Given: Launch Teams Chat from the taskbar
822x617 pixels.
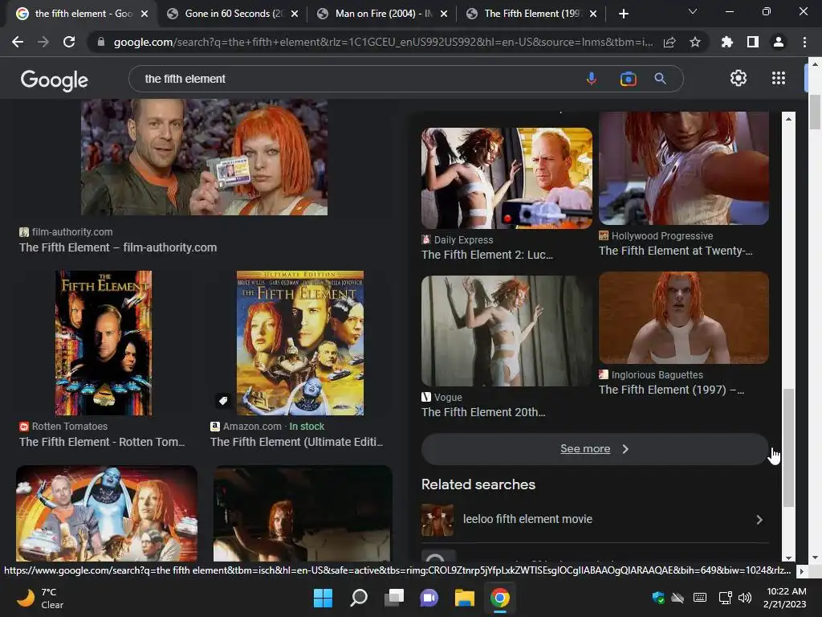Looking at the screenshot, I should [429, 598].
